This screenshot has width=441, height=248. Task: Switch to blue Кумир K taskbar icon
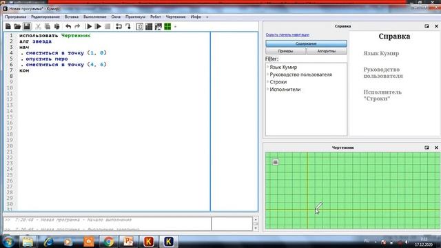168,242
